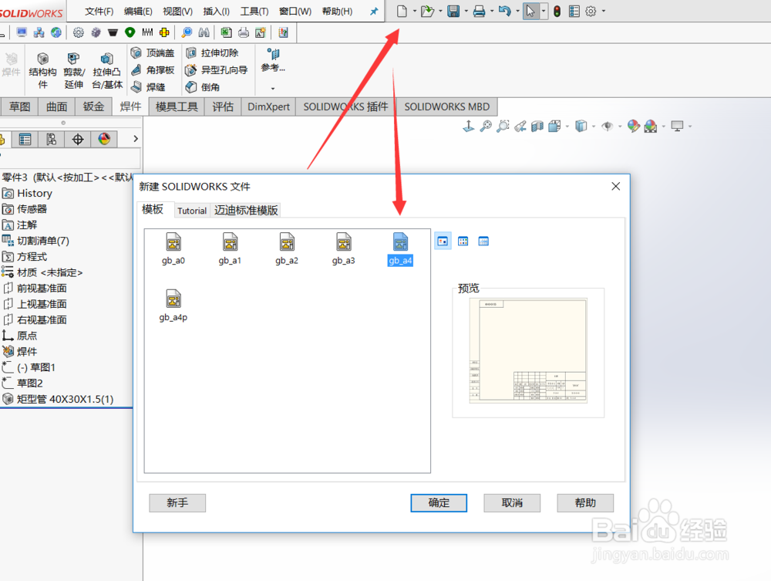771x581 pixels.
Task: Click the Undo arrow icon
Action: (504, 11)
